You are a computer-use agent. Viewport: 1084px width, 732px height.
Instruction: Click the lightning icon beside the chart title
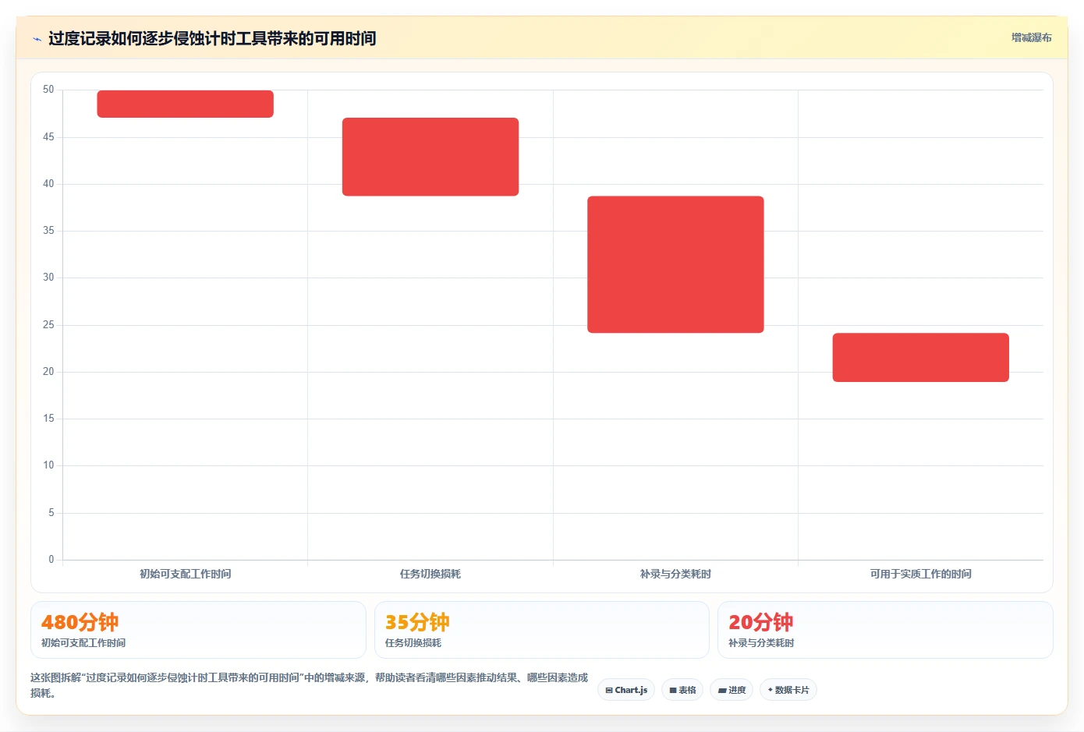tap(37, 39)
